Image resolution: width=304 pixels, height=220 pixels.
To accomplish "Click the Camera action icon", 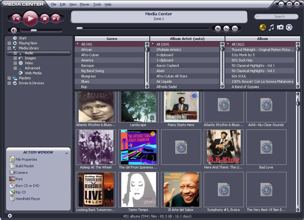I will pos(12,172).
